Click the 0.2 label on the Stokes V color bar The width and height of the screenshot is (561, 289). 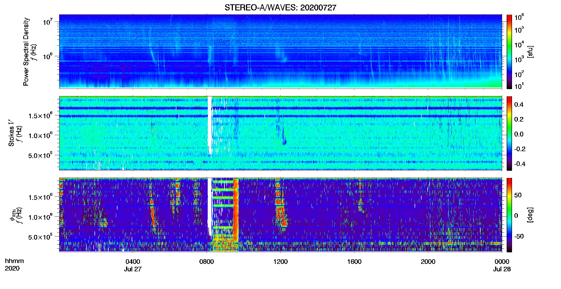[519, 119]
